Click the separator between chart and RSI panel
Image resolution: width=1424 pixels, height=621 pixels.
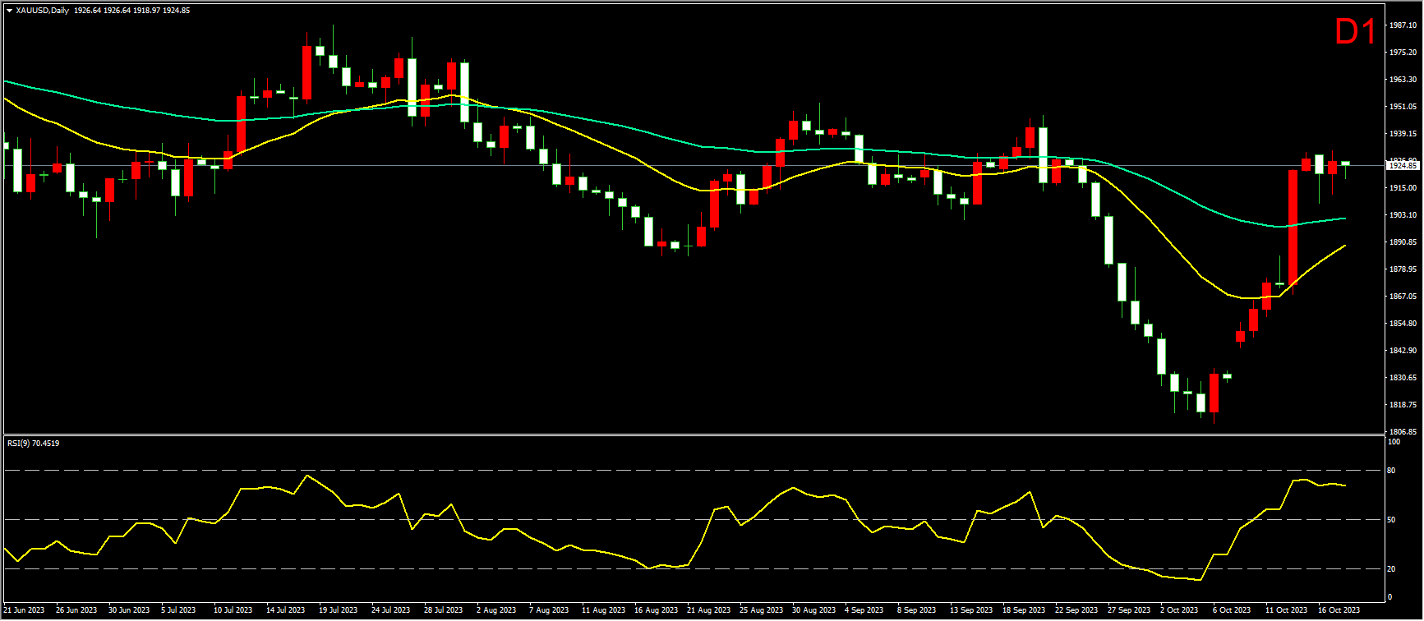click(x=693, y=435)
